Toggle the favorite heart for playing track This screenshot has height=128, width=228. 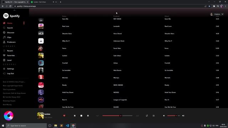64,116
